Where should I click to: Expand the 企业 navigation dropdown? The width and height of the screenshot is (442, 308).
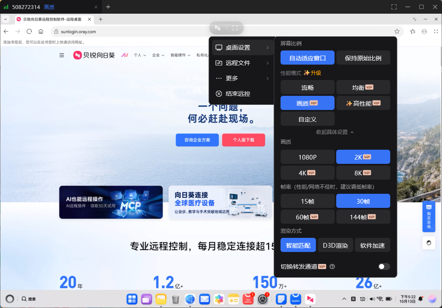[158, 55]
